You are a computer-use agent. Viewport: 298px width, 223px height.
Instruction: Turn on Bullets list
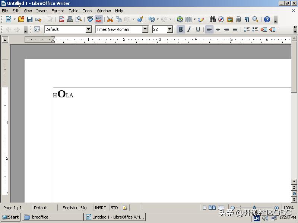[x=255, y=29]
